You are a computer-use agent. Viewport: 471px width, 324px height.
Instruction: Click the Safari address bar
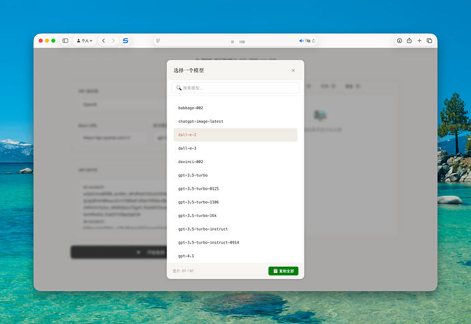click(235, 41)
